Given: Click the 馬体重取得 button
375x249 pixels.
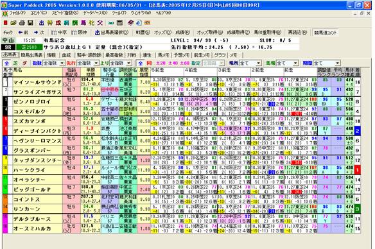Looking at the screenshot, I should [x=267, y=32].
